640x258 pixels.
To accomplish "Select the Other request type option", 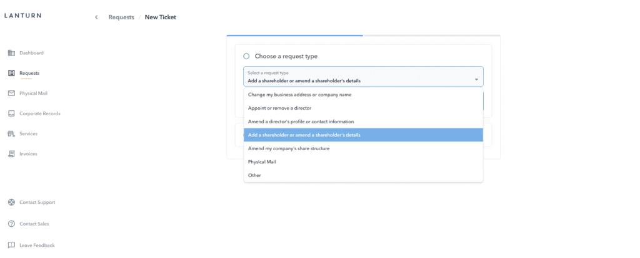I will point(254,175).
